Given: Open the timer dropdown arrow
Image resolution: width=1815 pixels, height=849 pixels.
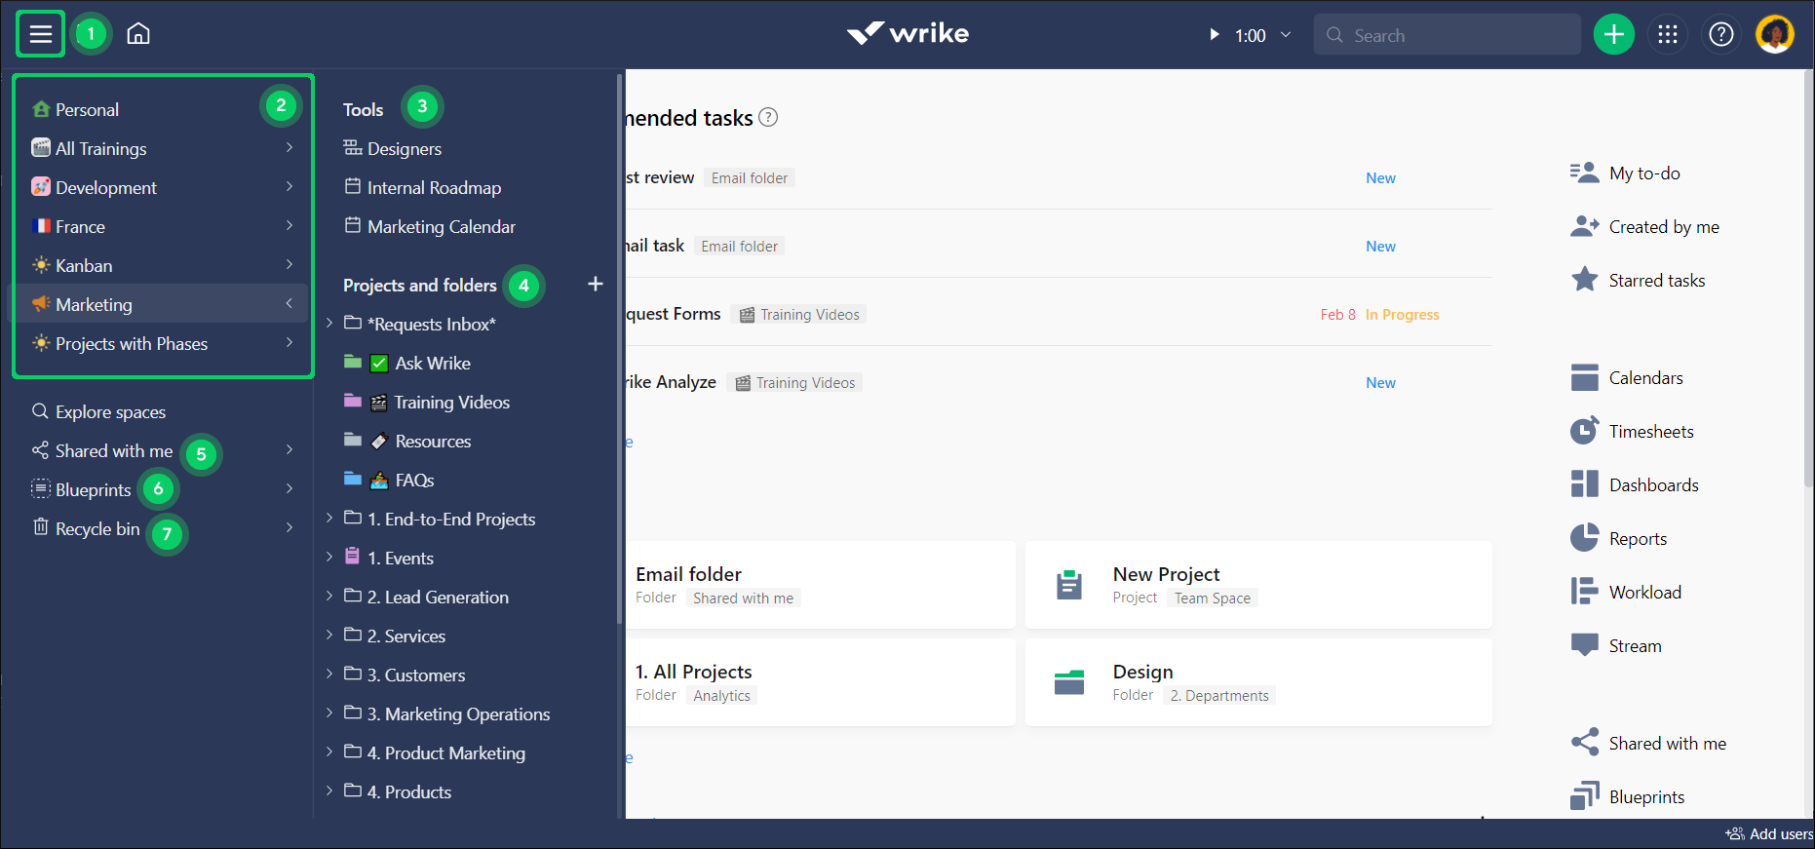Looking at the screenshot, I should point(1286,35).
